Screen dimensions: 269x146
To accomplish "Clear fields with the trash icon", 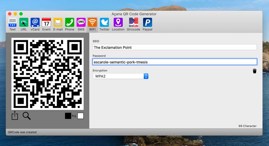I will pyautogui.click(x=254, y=71).
